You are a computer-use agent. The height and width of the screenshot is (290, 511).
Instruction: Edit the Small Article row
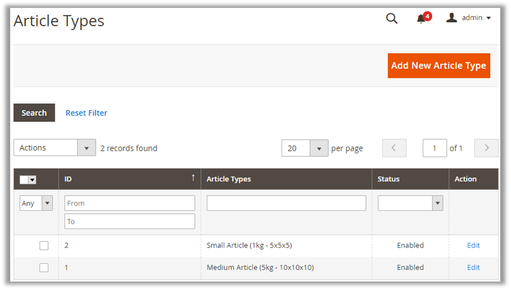pyautogui.click(x=473, y=245)
